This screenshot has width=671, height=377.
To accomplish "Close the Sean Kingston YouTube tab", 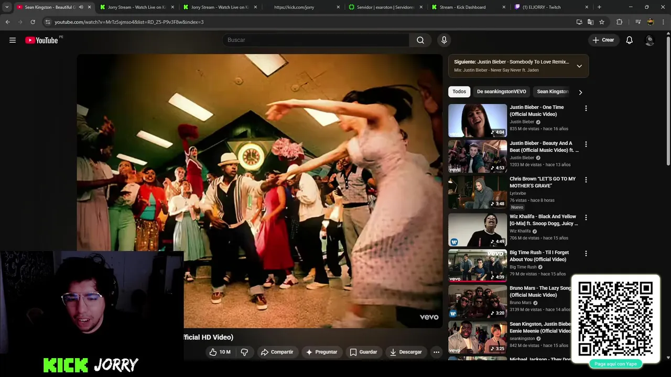I will click(x=89, y=7).
